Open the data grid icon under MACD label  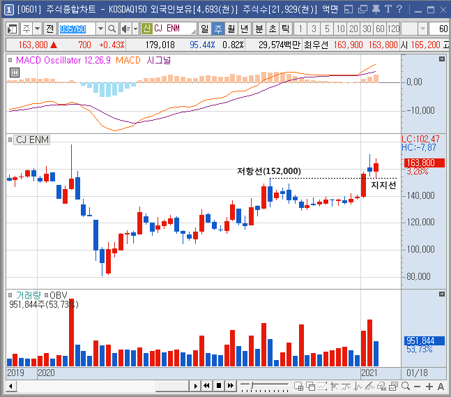coord(13,72)
